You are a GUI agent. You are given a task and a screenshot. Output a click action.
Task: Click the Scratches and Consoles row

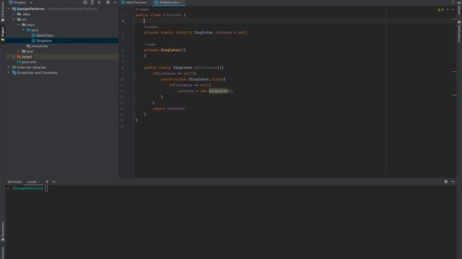click(62, 73)
